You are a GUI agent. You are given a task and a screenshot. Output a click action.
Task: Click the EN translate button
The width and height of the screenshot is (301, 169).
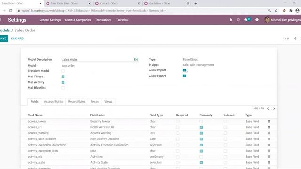pyautogui.click(x=136, y=60)
